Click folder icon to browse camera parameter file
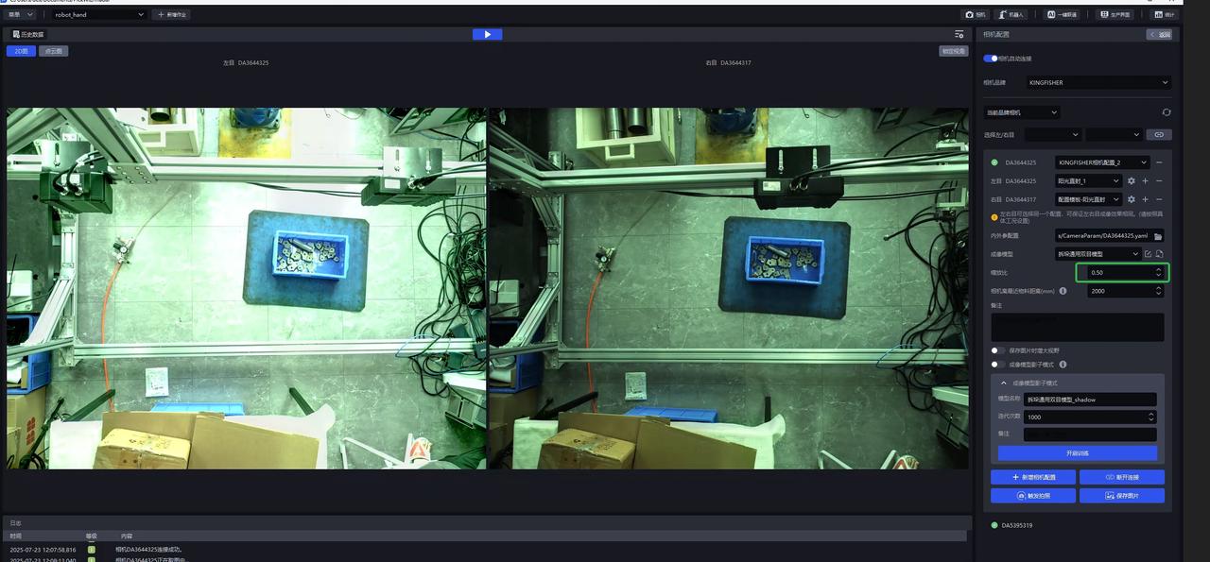The height and width of the screenshot is (562, 1210). pyautogui.click(x=1159, y=236)
